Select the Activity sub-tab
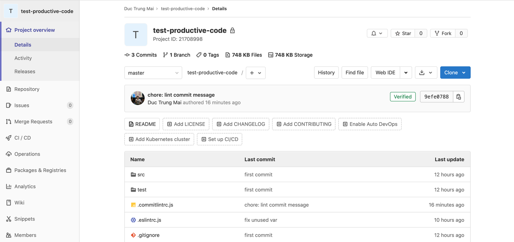 click(23, 58)
